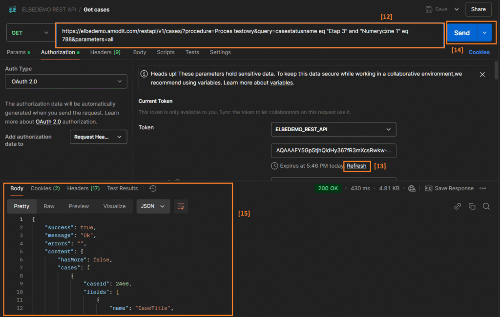Follow the OAuth 2.0 authorization help link
Screen dimensions: 500x317
pos(48,122)
